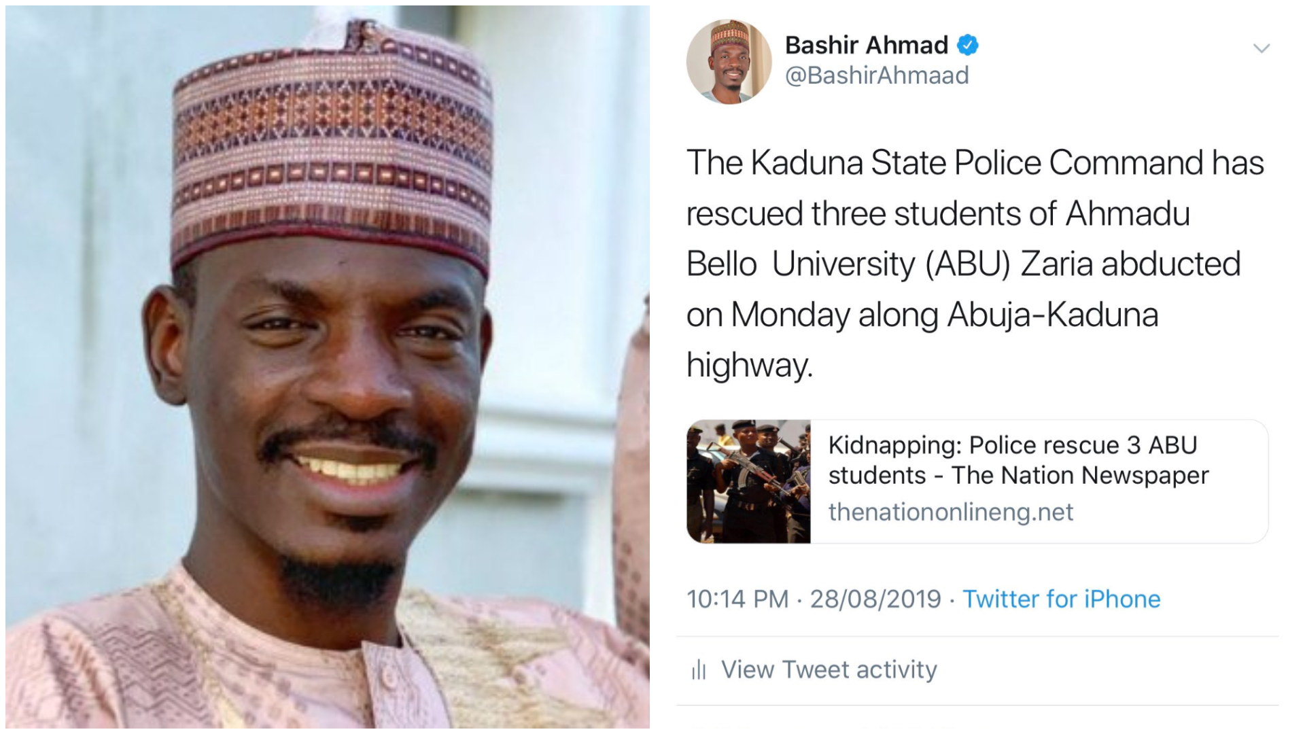The width and height of the screenshot is (1305, 734).
Task: Open the @BashirAhmaad handle link
Action: click(877, 75)
